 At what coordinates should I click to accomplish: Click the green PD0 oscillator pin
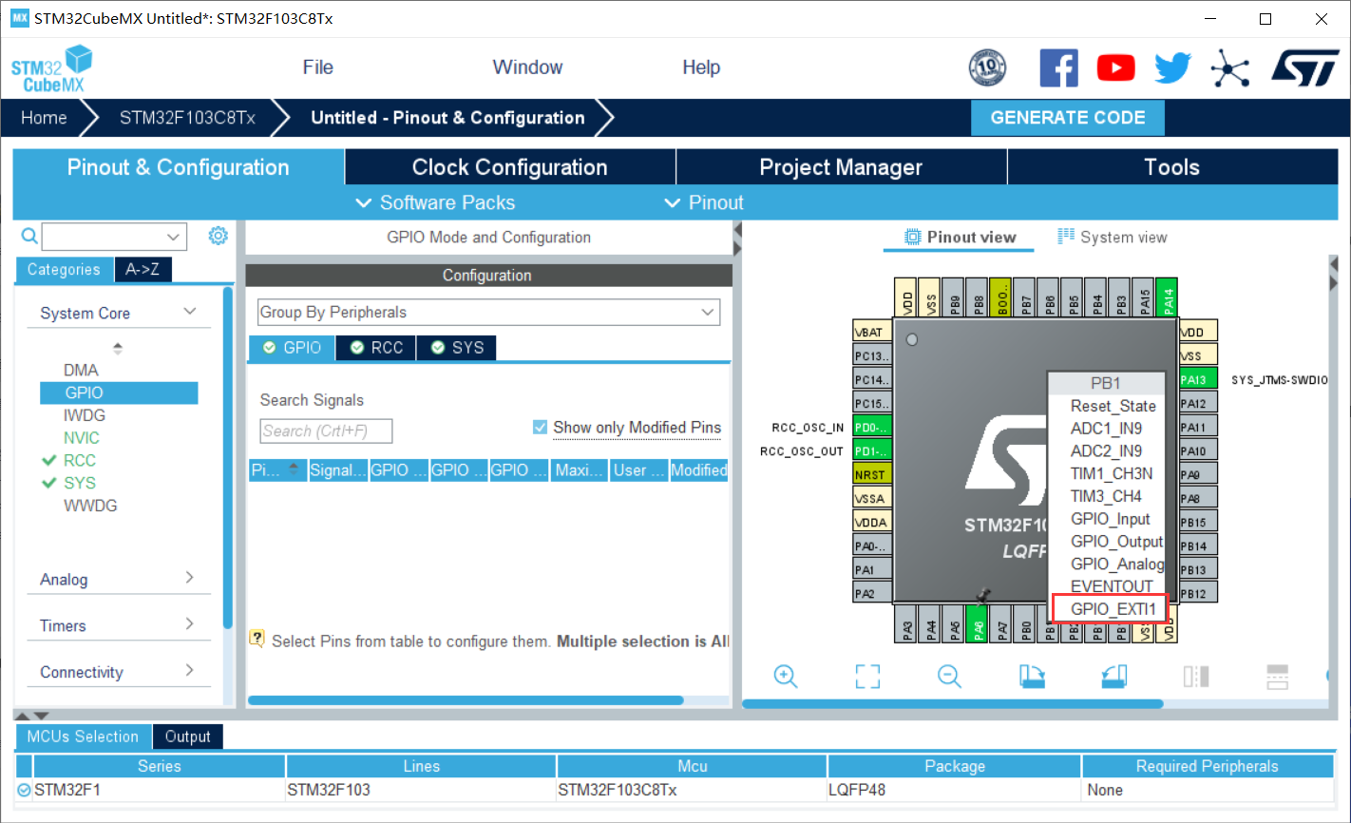[871, 428]
